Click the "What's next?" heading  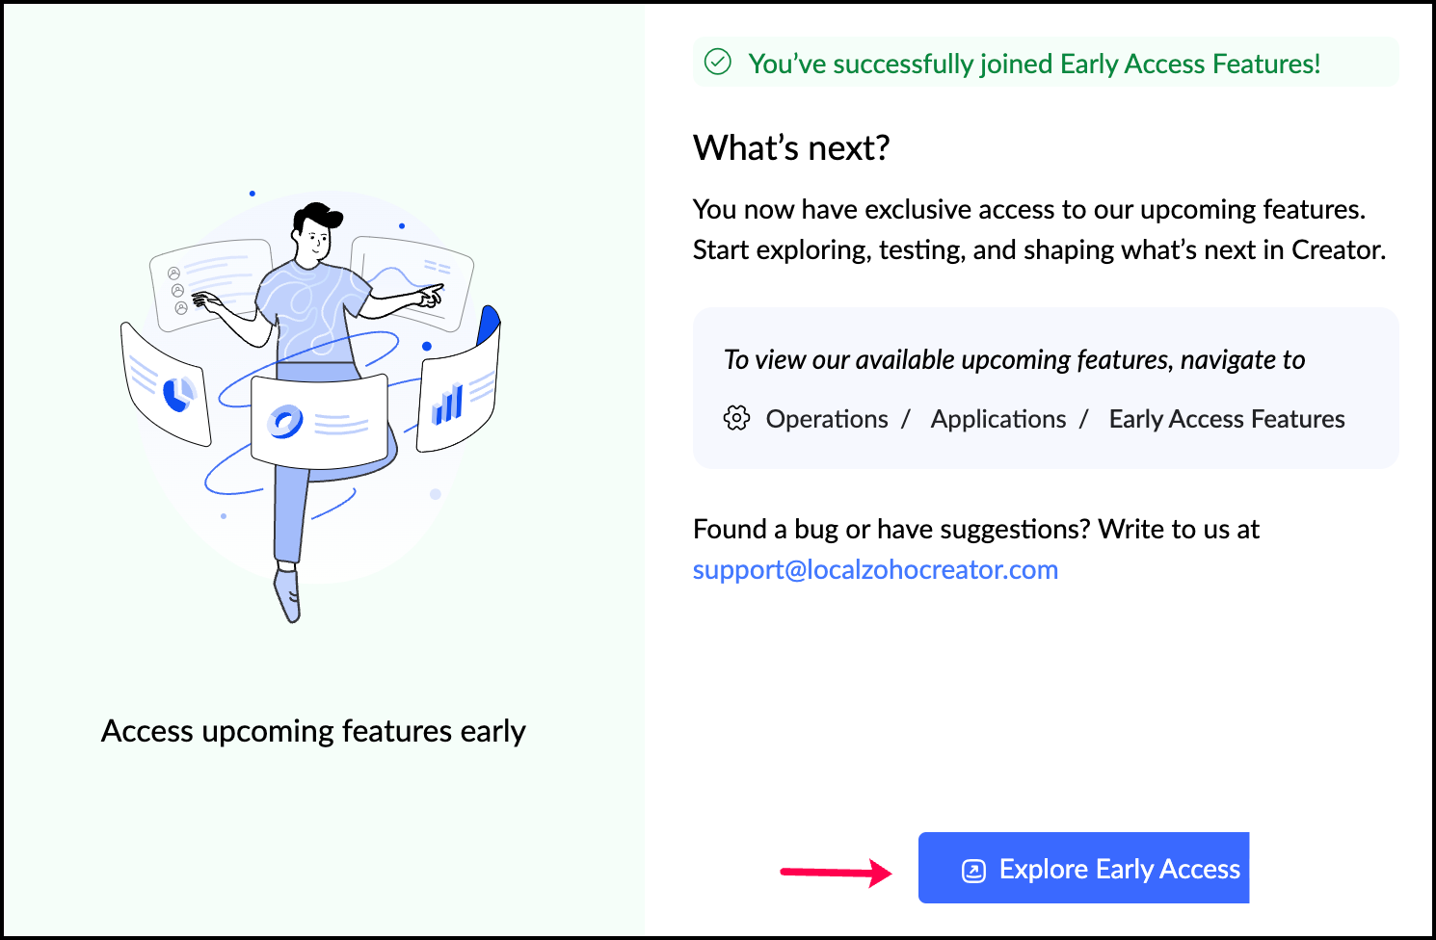[x=791, y=148]
